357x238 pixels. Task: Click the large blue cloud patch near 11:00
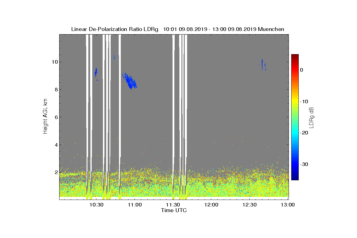coord(130,81)
